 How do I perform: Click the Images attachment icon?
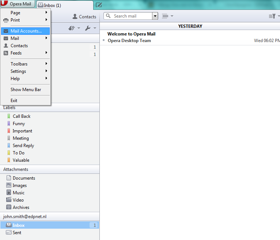pyautogui.click(x=9, y=185)
